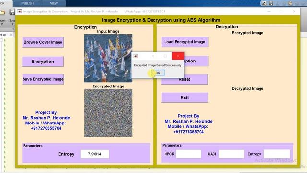Click the Decryption panel Entropy field
This screenshot has width=307, height=173.
277,154
